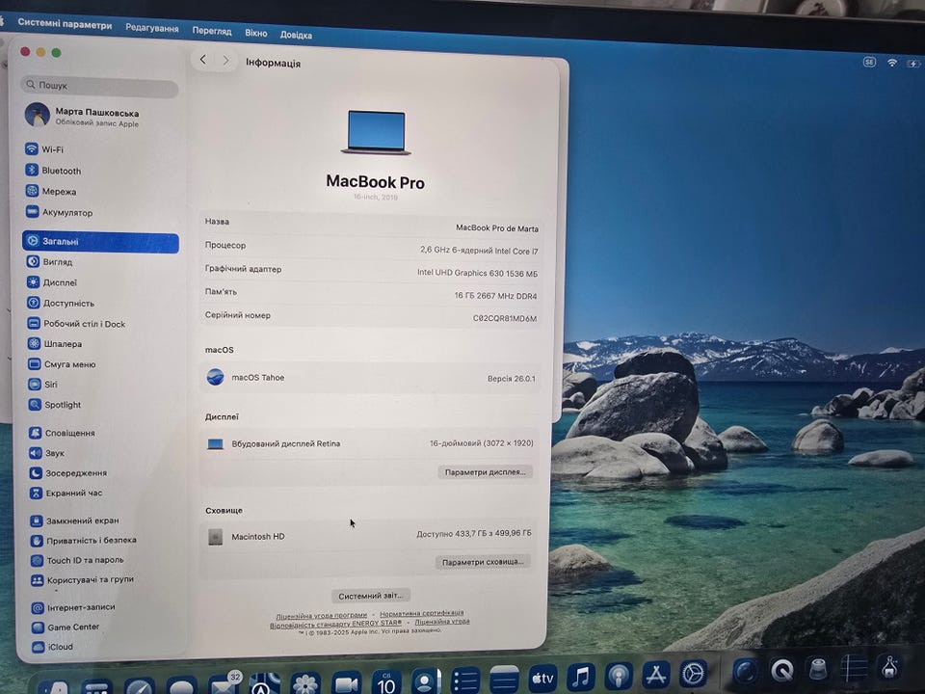Select Вигляд in the sidebar
The width and height of the screenshot is (925, 694).
click(49, 261)
